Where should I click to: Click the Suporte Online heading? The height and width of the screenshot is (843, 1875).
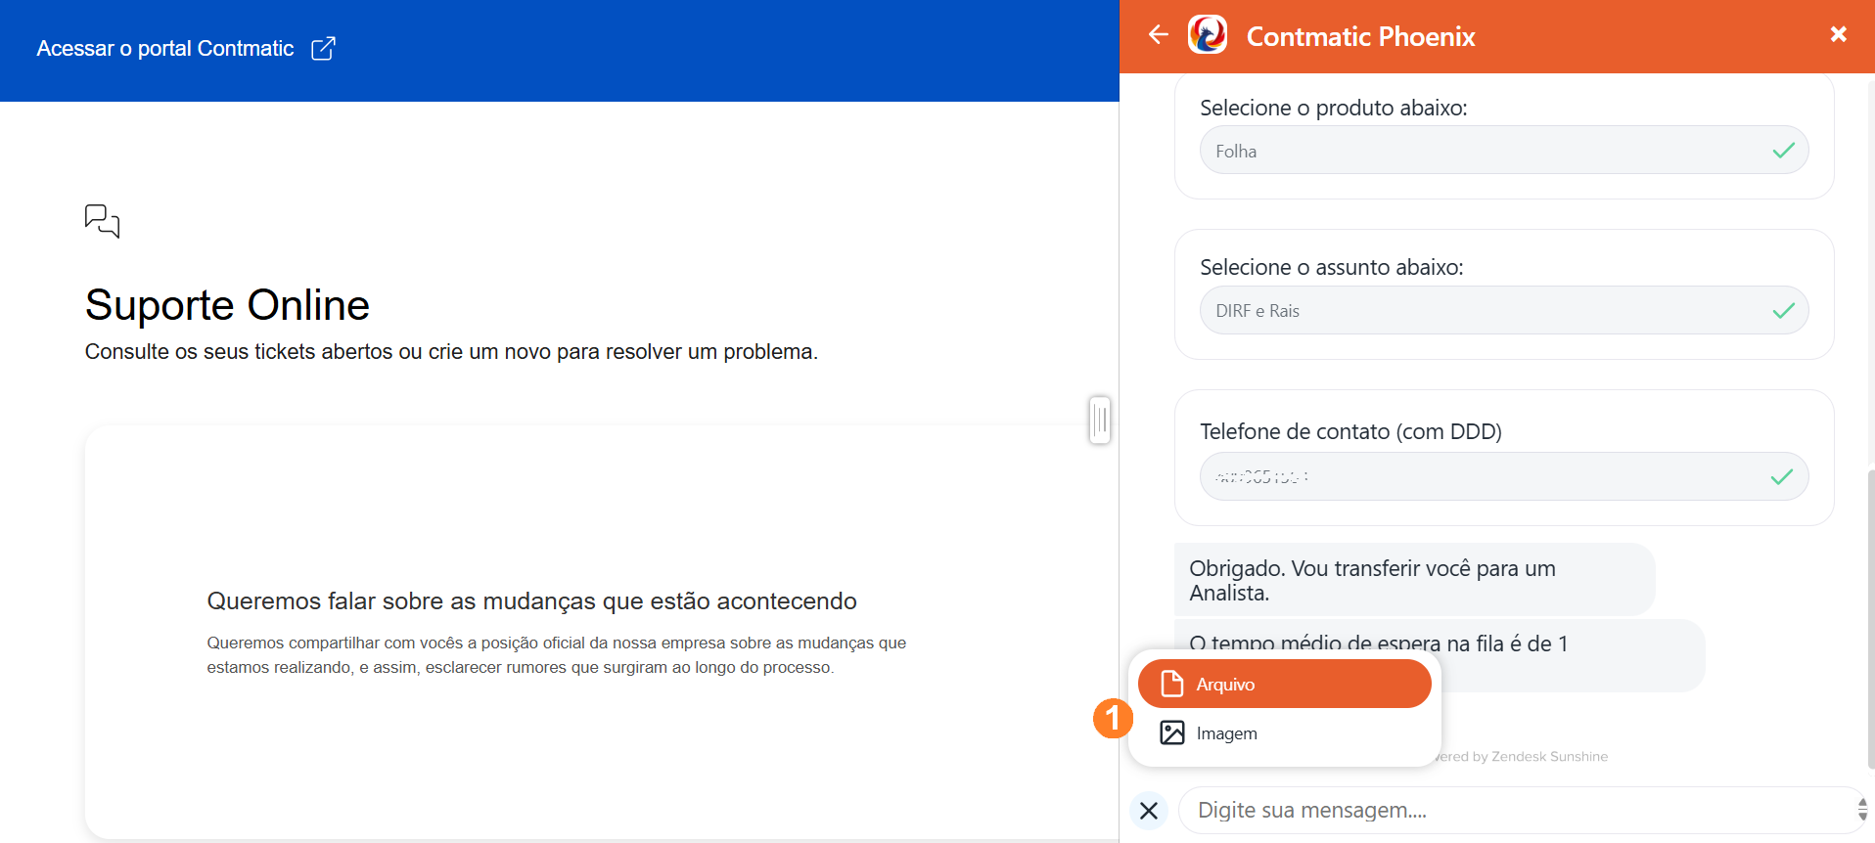click(x=227, y=305)
